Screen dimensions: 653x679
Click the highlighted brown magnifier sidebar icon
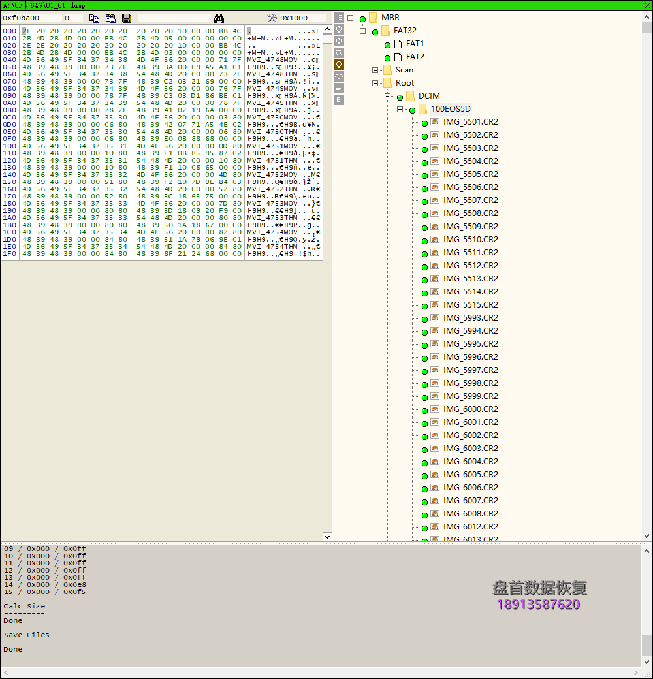pos(339,65)
